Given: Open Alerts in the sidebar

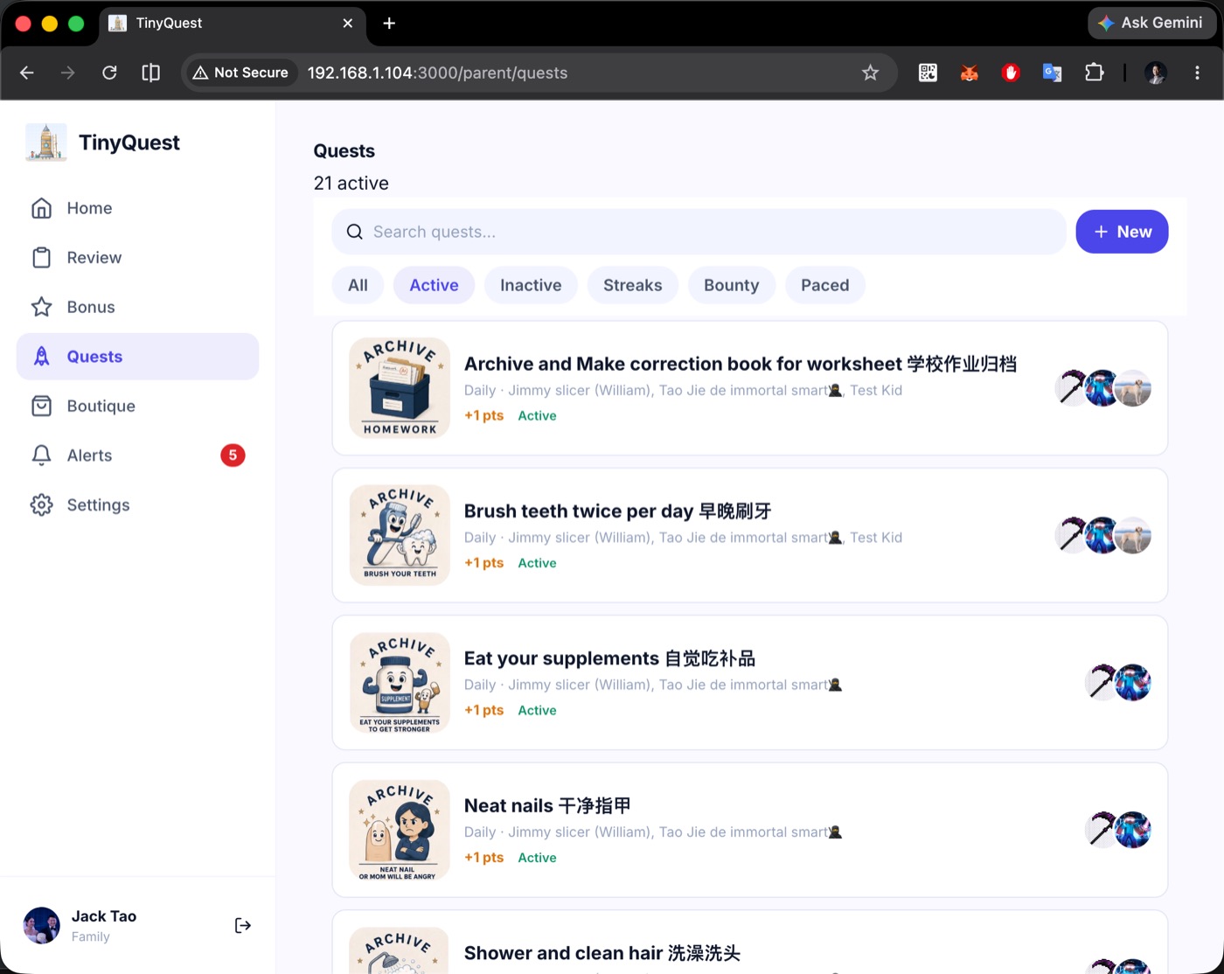Looking at the screenshot, I should (x=137, y=456).
